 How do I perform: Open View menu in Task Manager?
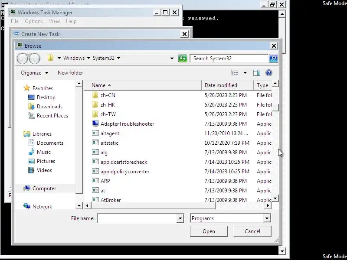point(54,21)
